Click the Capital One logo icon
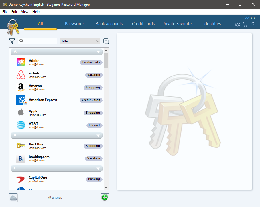 [21, 179]
